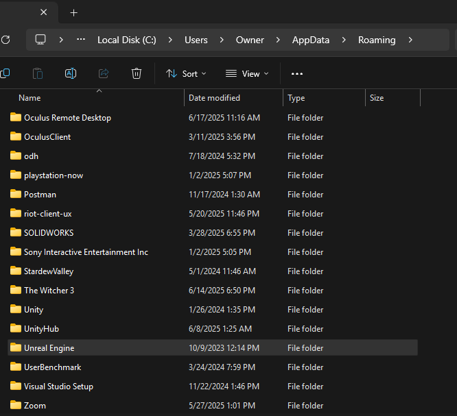This screenshot has width=457, height=416.
Task: Select the UserBenchmark folder icon
Action: tap(16, 367)
